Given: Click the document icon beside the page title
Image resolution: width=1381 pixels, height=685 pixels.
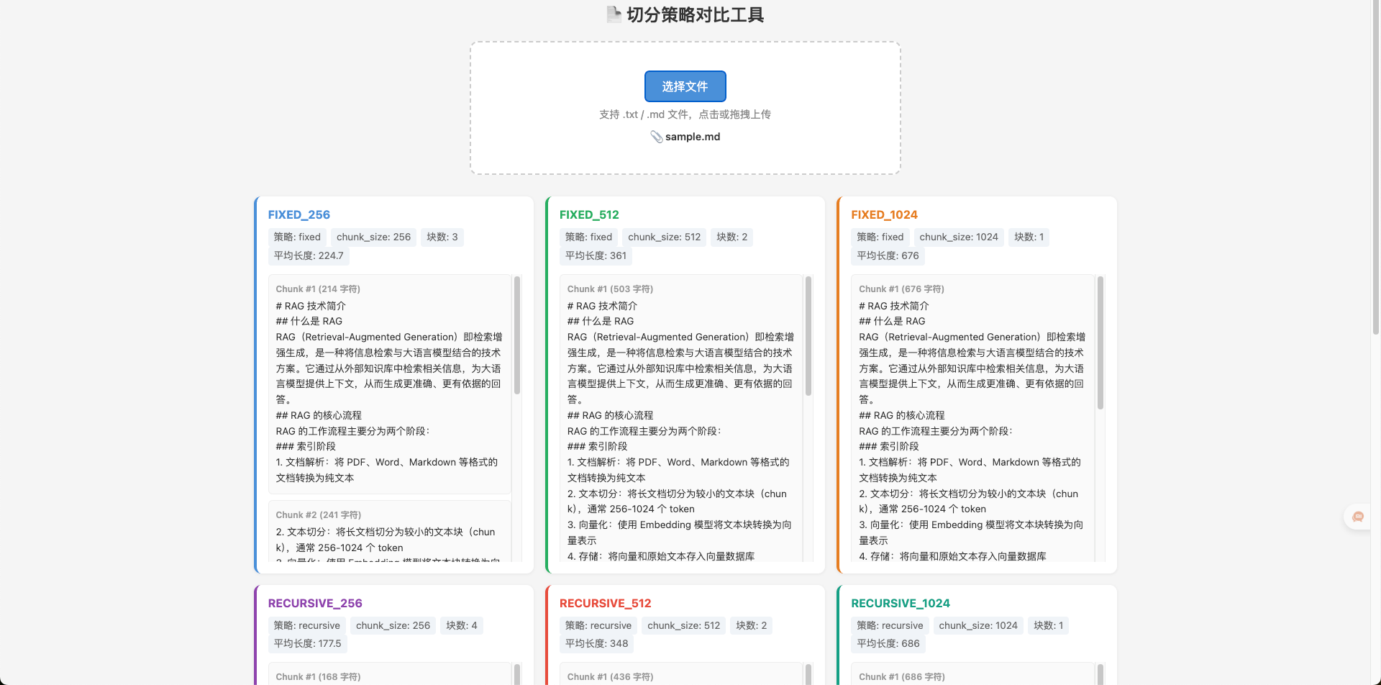Looking at the screenshot, I should pos(614,14).
